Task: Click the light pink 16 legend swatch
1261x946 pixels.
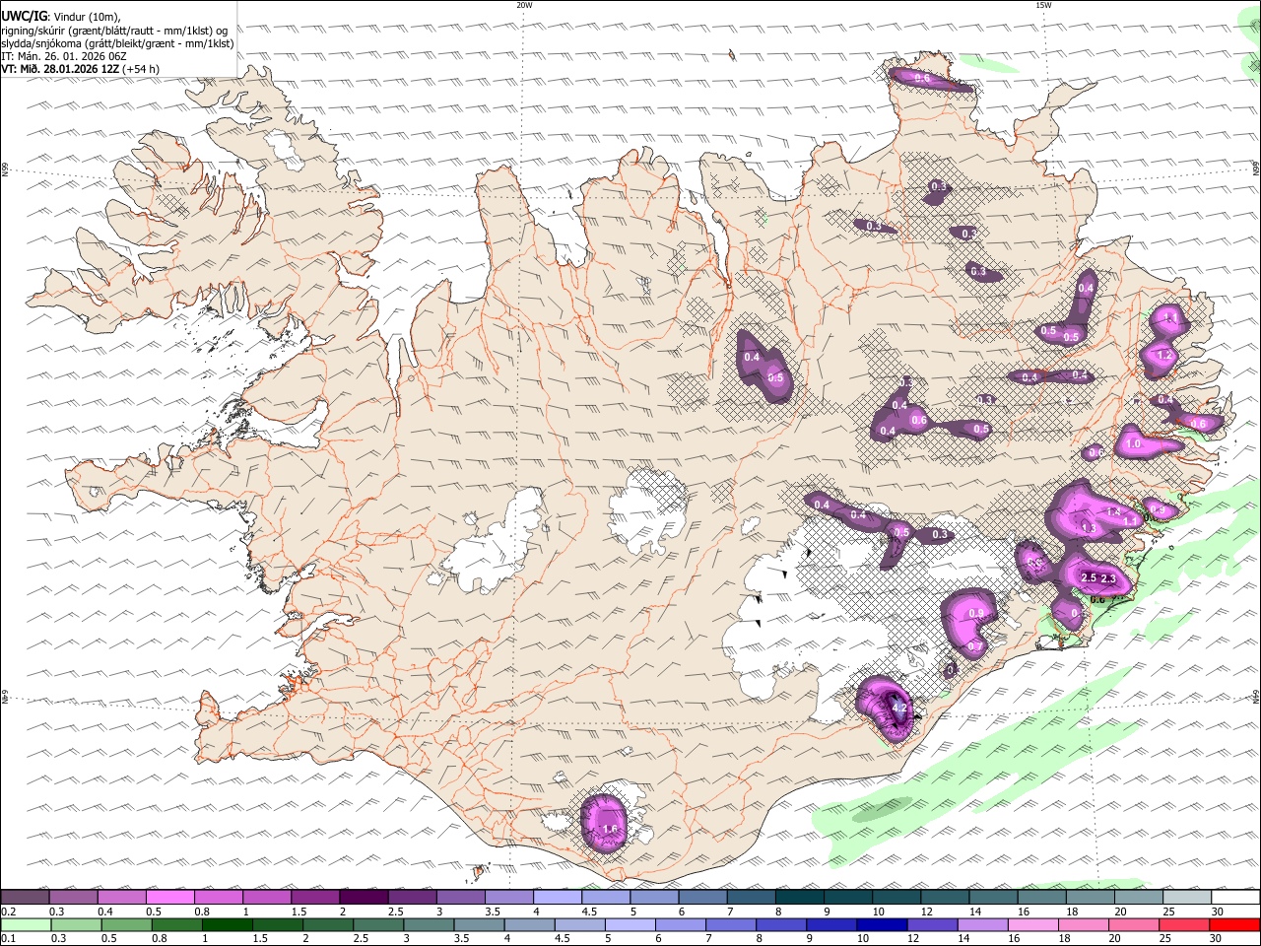Action: tap(1034, 925)
